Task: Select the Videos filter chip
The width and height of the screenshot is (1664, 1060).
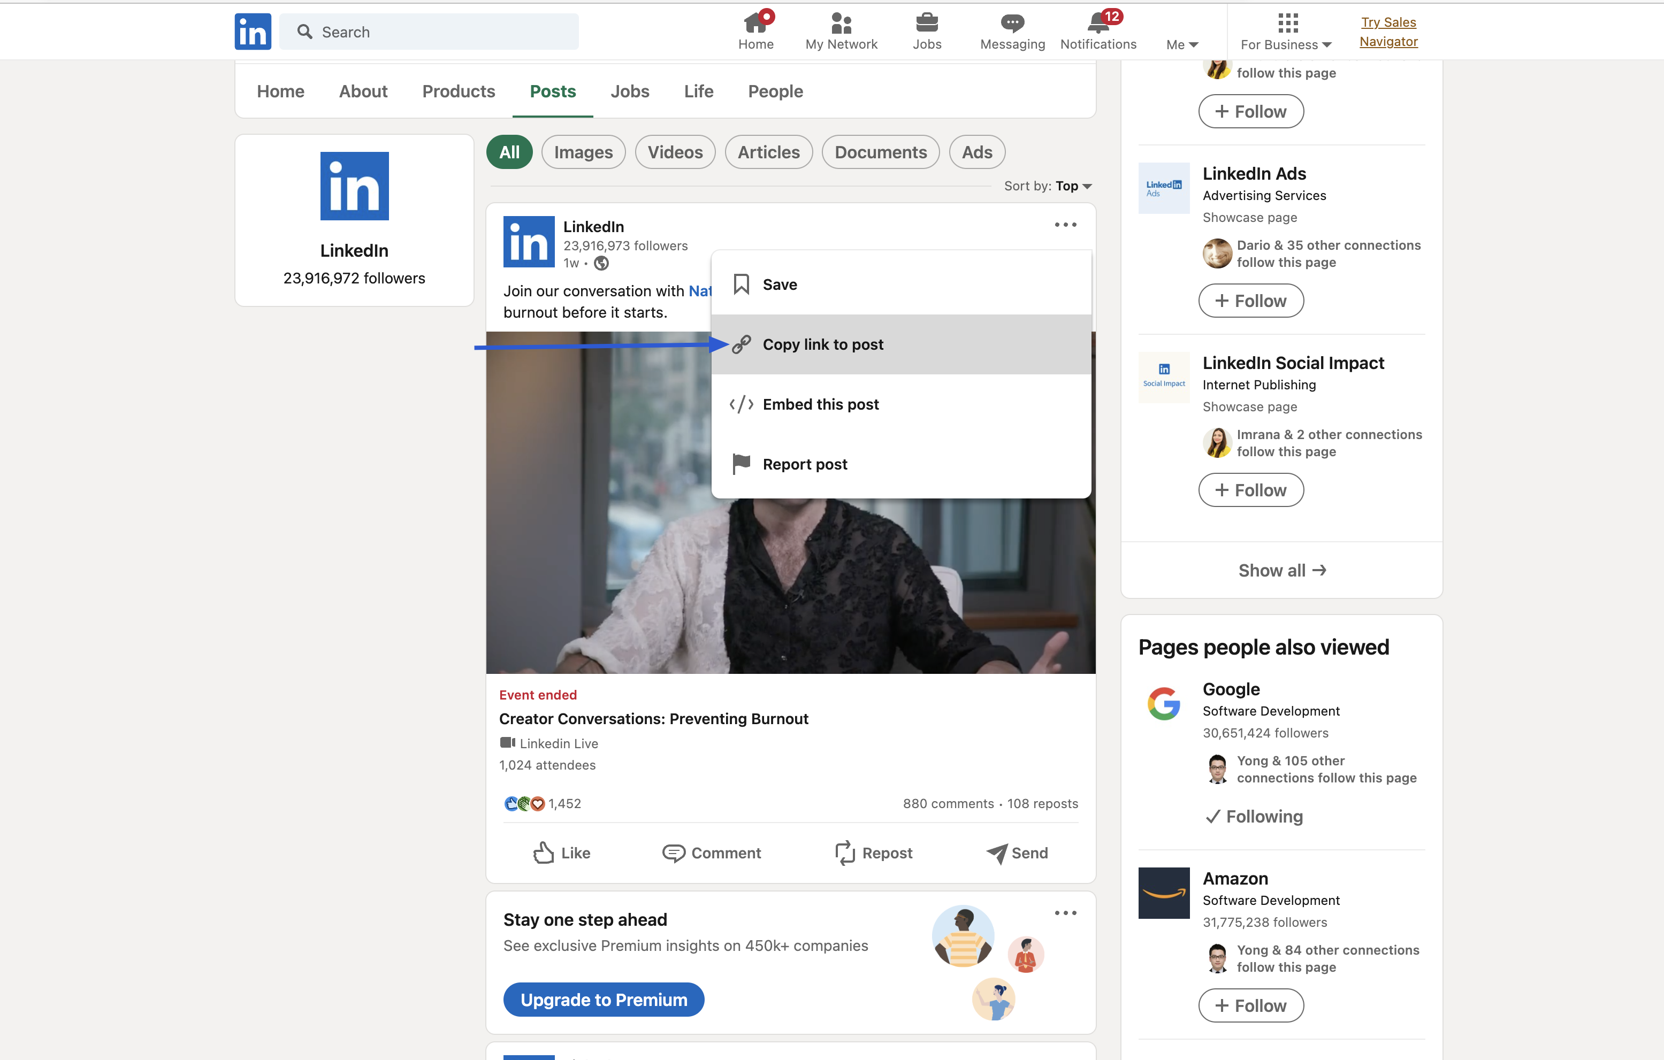Action: (x=675, y=152)
